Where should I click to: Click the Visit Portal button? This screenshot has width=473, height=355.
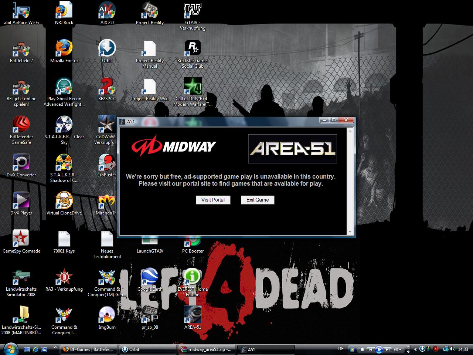coord(213,200)
